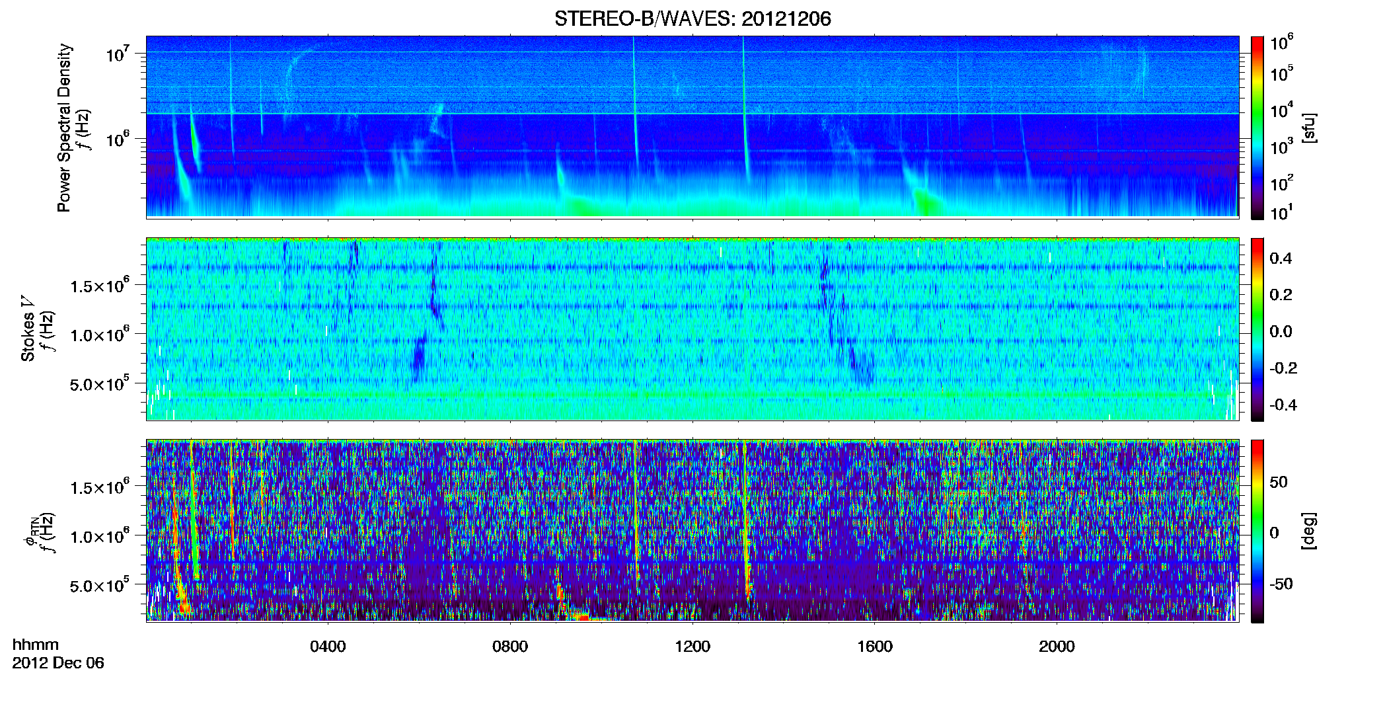Click inside the Stokes V spectrogram panel
This screenshot has height=714, width=1385.
click(692, 329)
